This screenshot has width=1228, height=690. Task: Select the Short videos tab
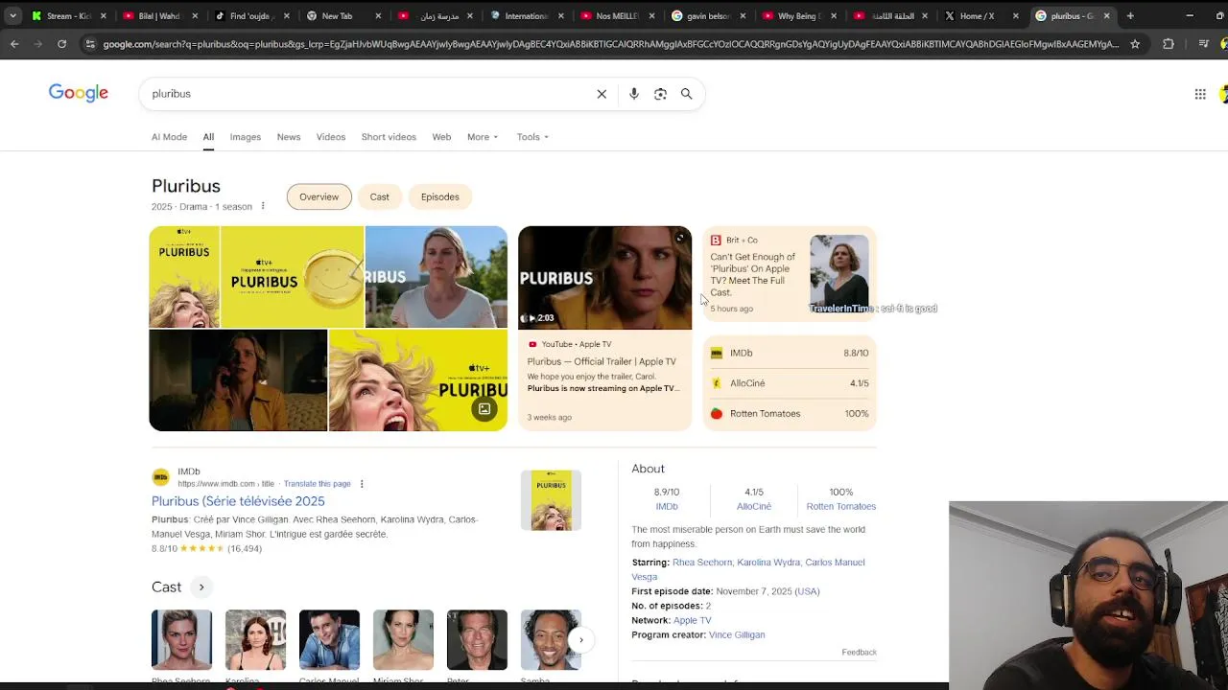pos(389,137)
